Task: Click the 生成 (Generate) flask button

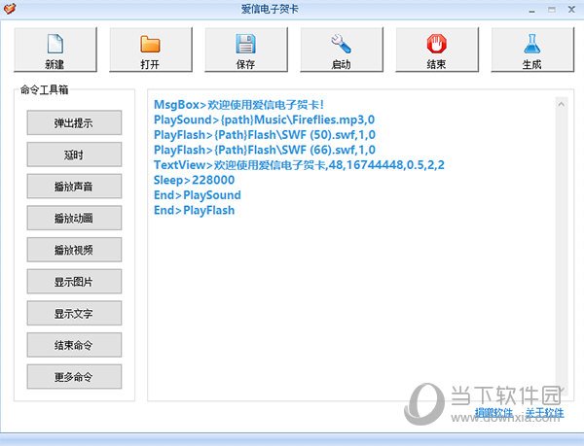Action: [531, 51]
